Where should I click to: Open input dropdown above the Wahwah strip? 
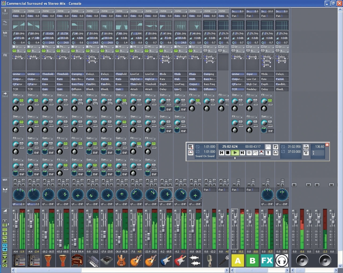(180, 11)
